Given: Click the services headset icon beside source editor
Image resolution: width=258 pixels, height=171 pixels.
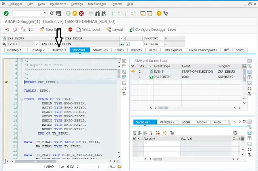Looking at the screenshot, I should pos(124,88).
